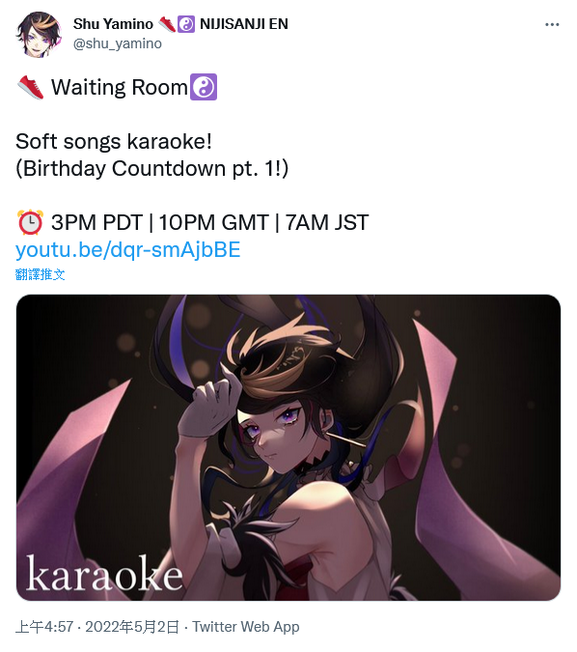Click the 翻譯推文 translate tweet link

pyautogui.click(x=40, y=274)
